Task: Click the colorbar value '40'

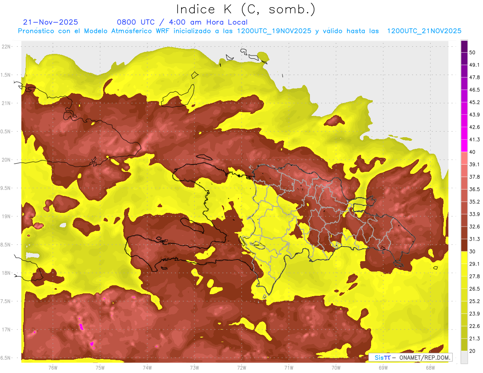Action: point(473,152)
